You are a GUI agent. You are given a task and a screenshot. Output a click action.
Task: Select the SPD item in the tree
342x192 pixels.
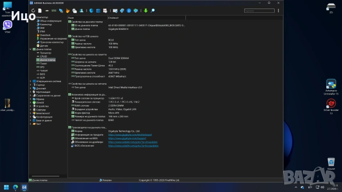click(42, 67)
